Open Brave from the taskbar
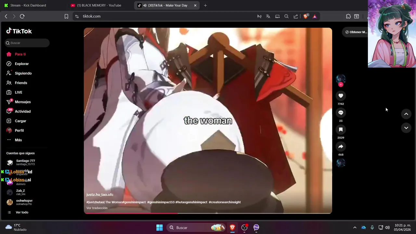This screenshot has height=234, width=416. click(232, 227)
